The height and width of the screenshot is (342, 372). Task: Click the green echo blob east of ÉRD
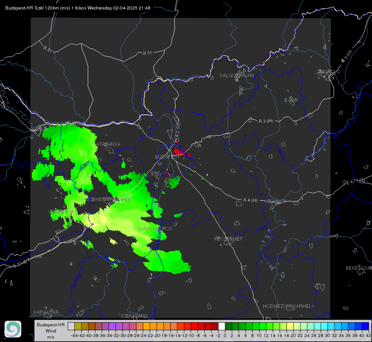pos(175,182)
